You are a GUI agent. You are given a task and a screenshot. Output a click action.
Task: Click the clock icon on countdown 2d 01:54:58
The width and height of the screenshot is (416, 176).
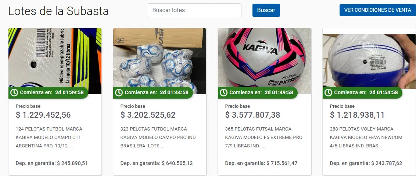point(329,92)
